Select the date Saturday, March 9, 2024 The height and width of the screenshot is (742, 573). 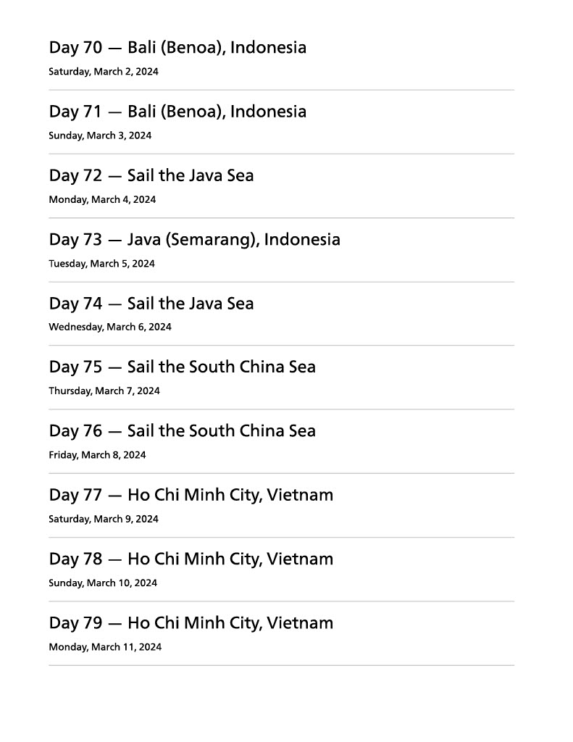(104, 519)
